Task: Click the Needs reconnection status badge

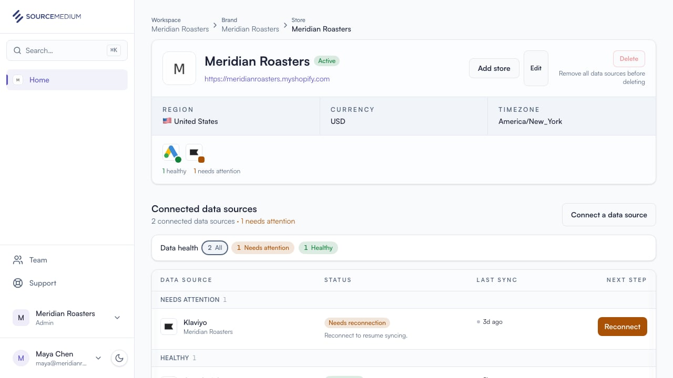Action: tap(358, 323)
